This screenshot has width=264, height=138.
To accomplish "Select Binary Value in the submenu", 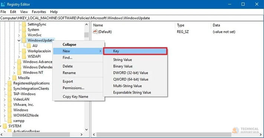I will pyautogui.click(x=135, y=66).
